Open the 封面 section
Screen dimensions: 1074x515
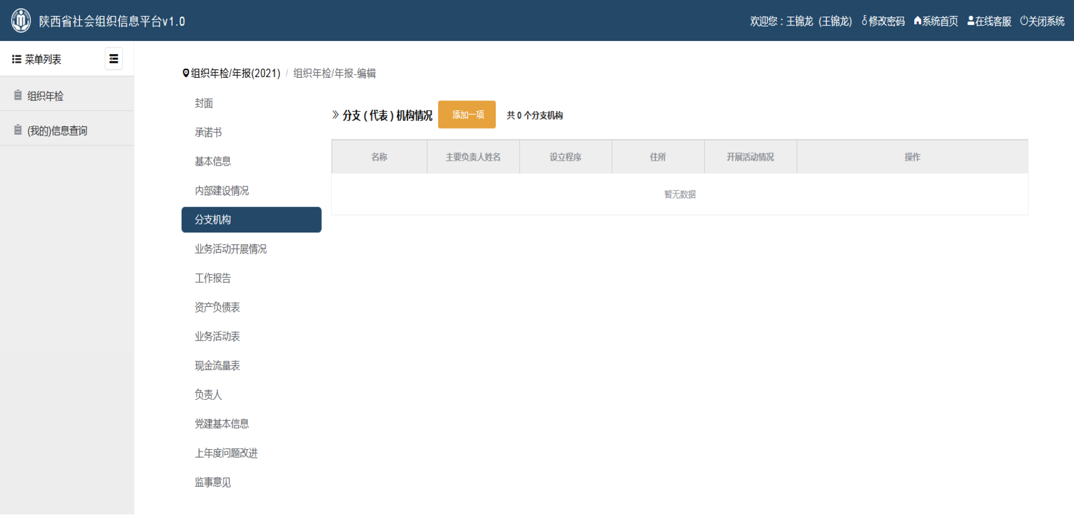pyautogui.click(x=204, y=103)
